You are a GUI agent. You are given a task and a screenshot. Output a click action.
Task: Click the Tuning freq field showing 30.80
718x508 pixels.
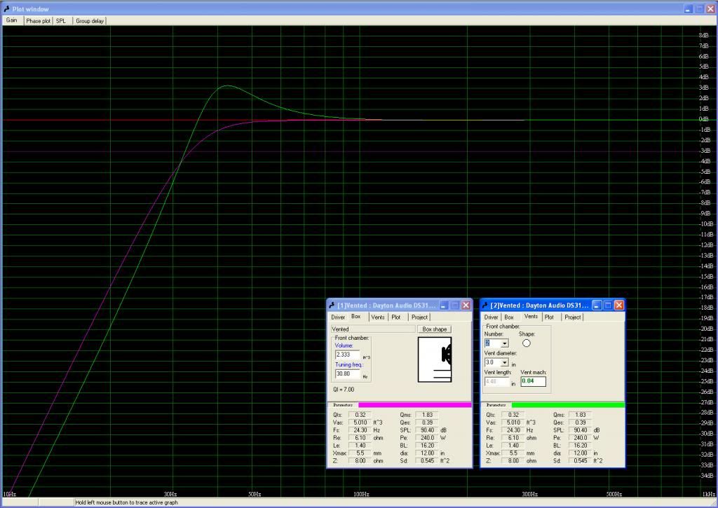(x=347, y=374)
